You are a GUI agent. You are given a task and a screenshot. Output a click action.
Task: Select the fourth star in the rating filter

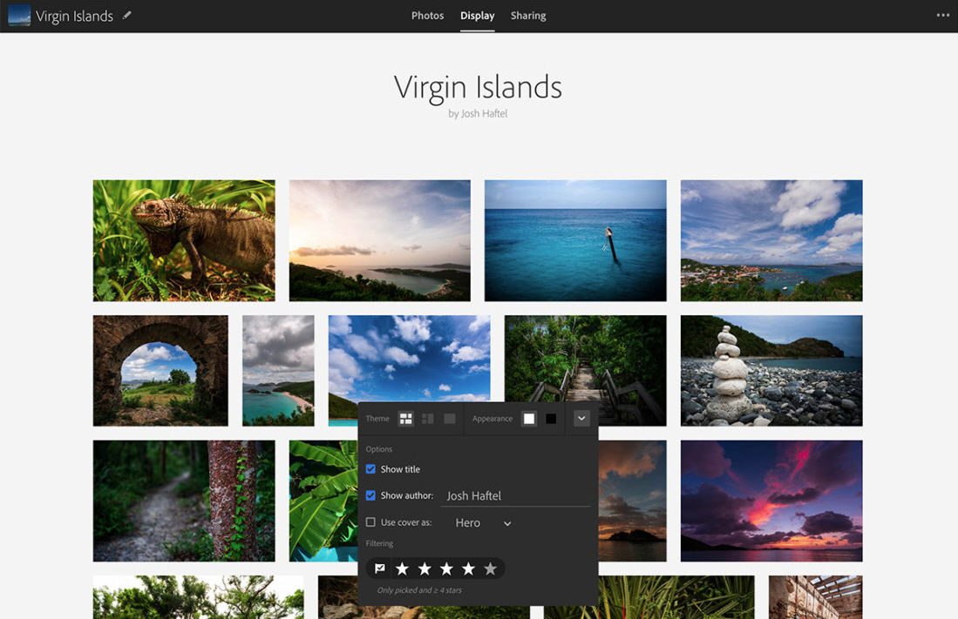(468, 568)
